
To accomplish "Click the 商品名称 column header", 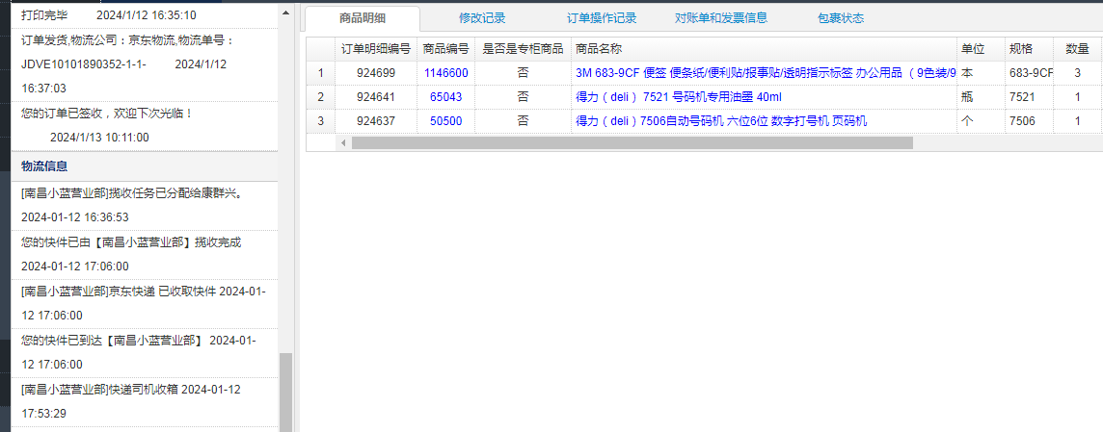I will 764,49.
